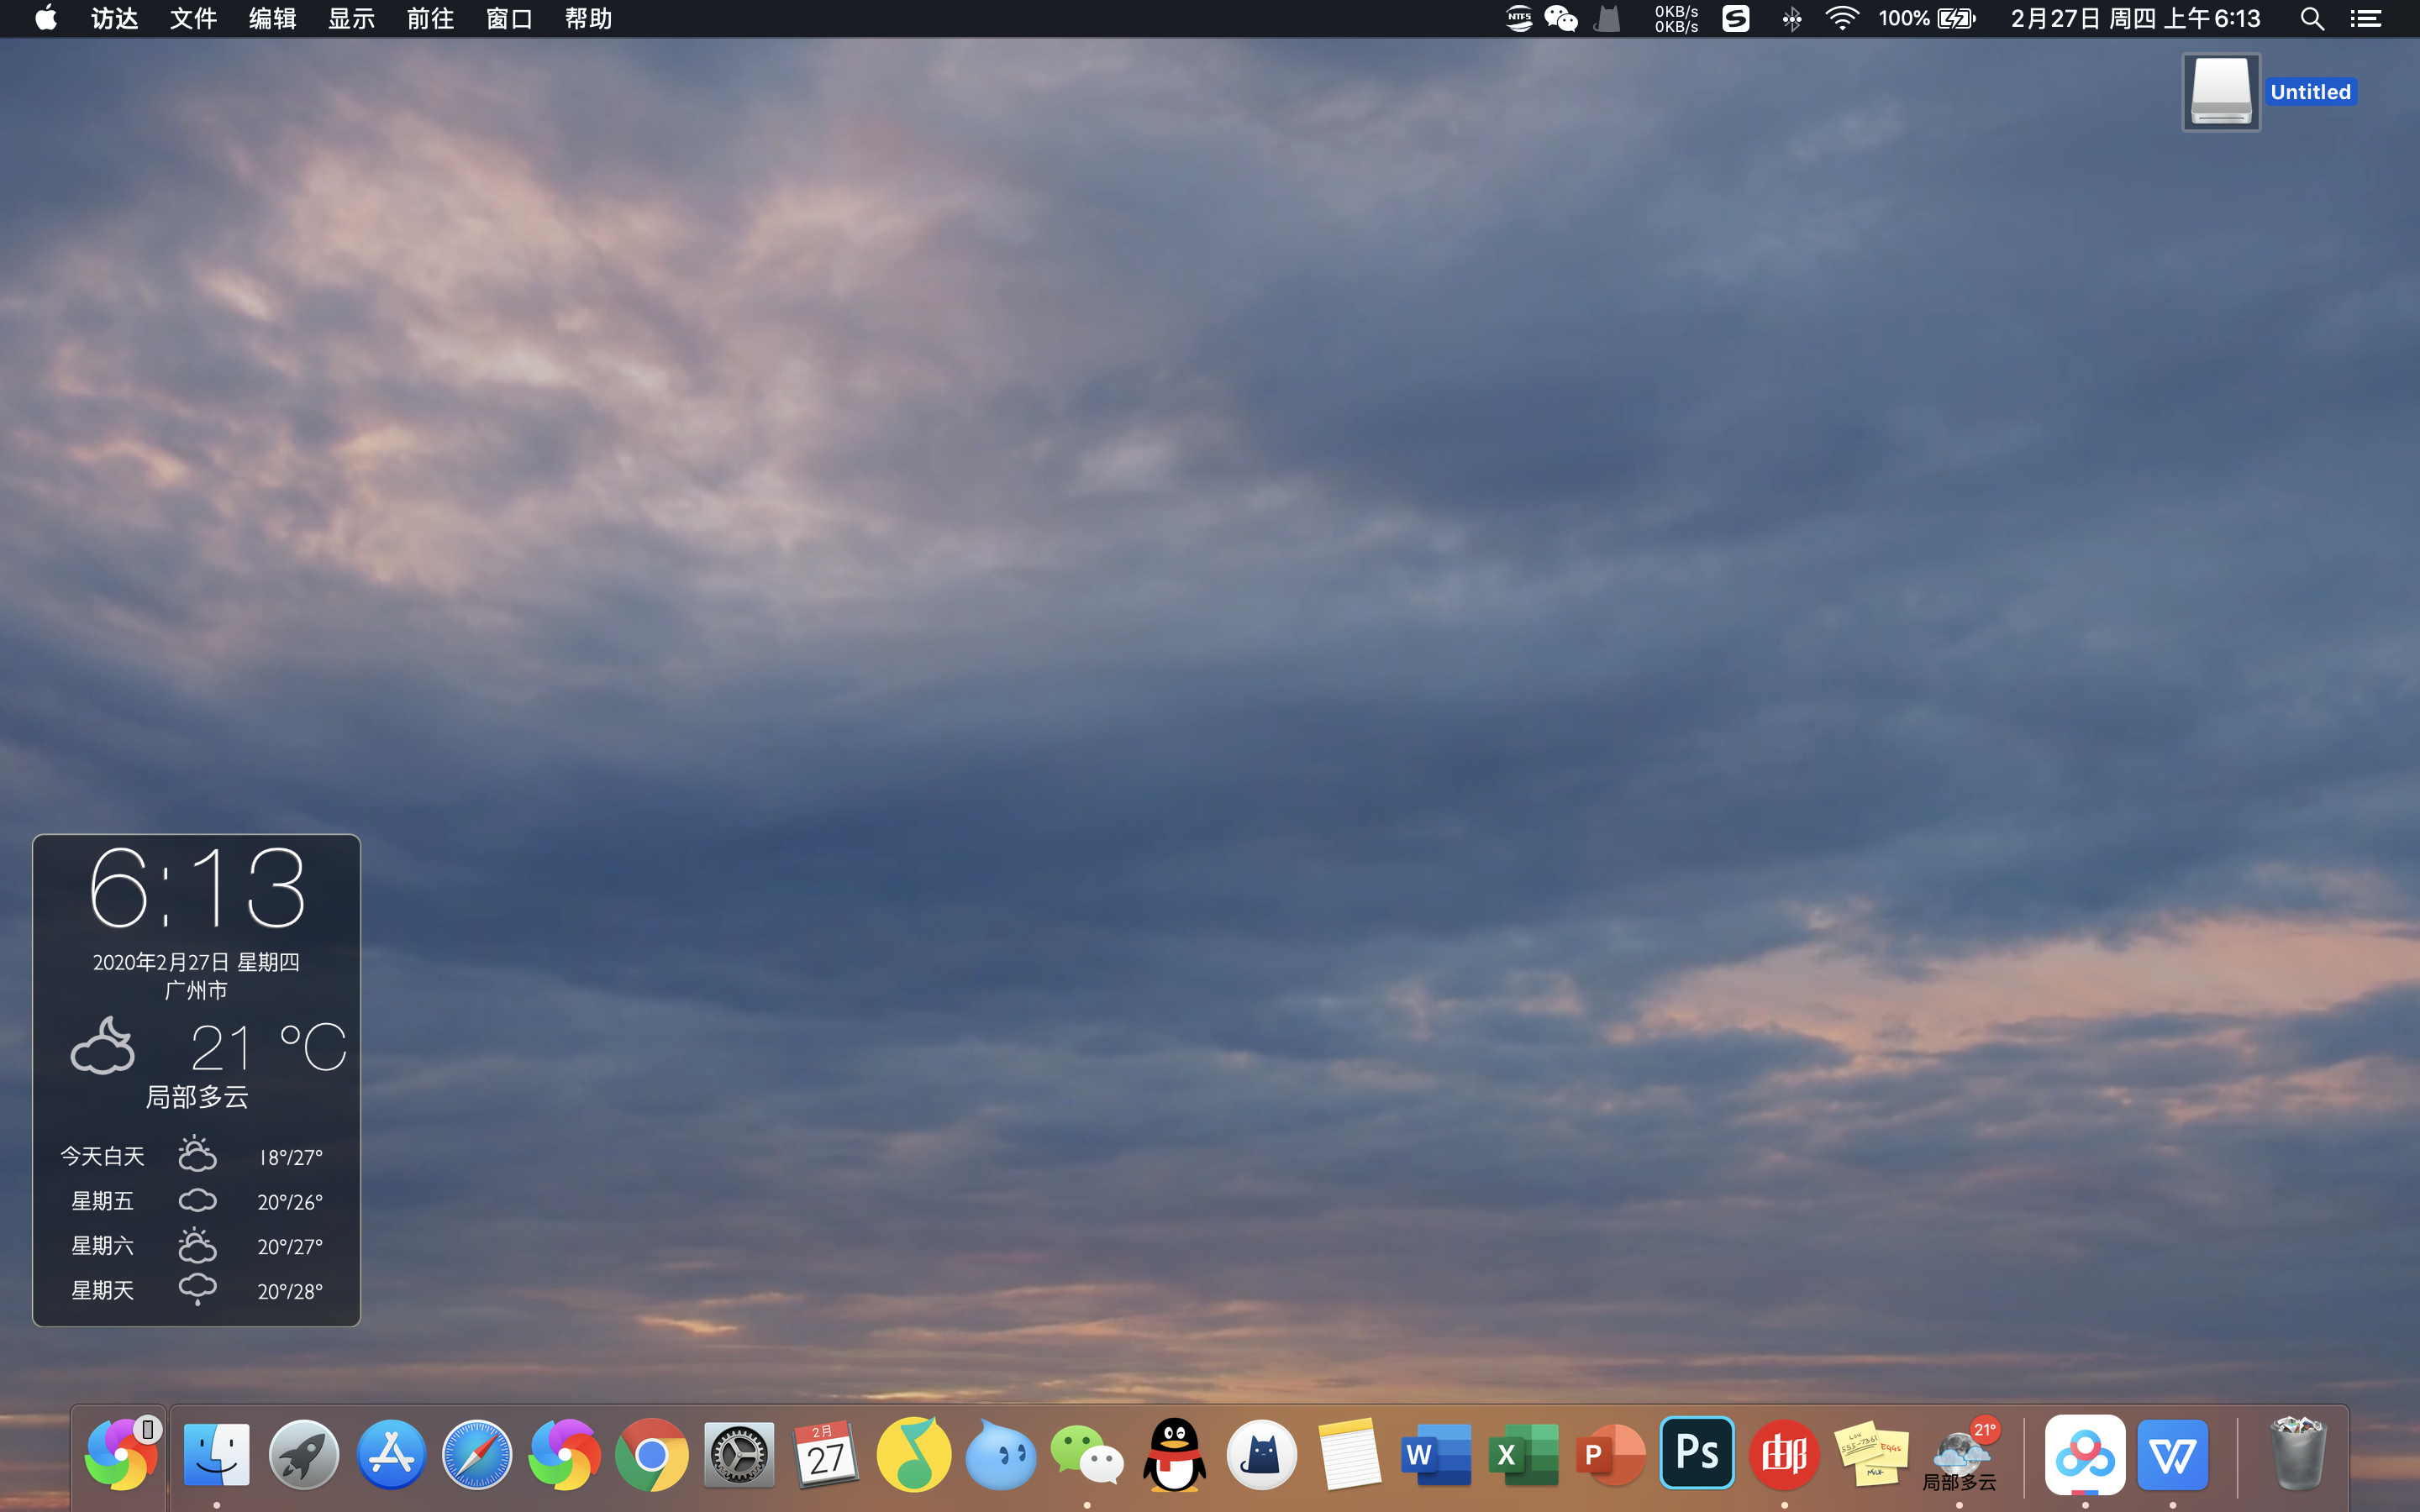Screen dimensions: 2420x1512
Task: Open Google Chrome from the Dock
Action: [x=651, y=1454]
